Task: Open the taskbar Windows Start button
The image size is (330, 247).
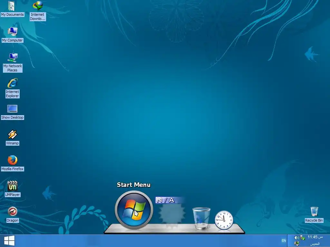Action: [x=9, y=241]
